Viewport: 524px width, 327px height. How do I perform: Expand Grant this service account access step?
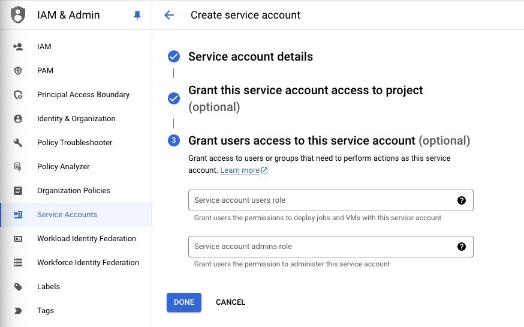tap(305, 98)
